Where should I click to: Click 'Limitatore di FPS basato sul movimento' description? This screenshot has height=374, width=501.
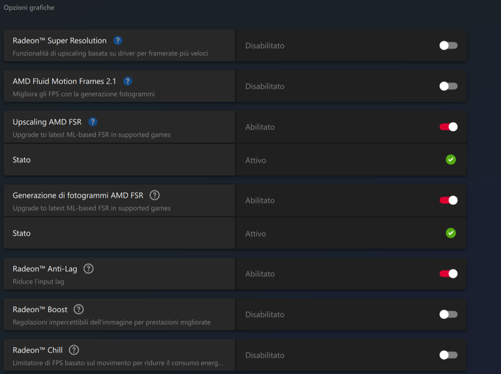(x=118, y=363)
